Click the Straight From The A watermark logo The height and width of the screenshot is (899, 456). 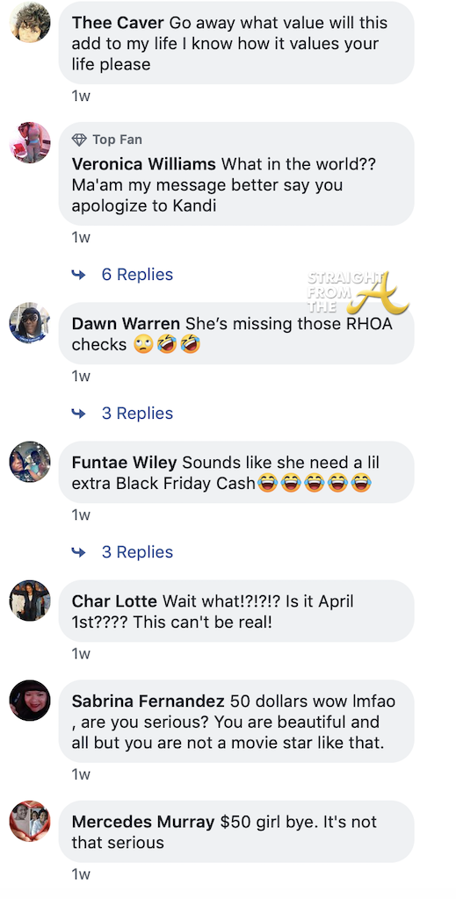click(x=358, y=291)
